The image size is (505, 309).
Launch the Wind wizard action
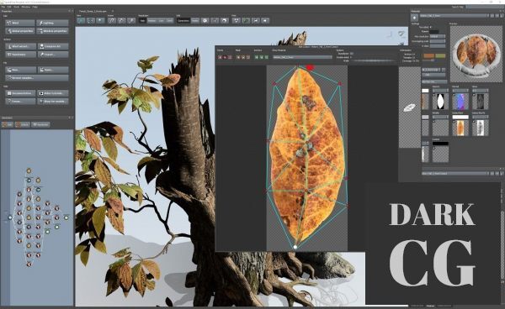pos(20,46)
